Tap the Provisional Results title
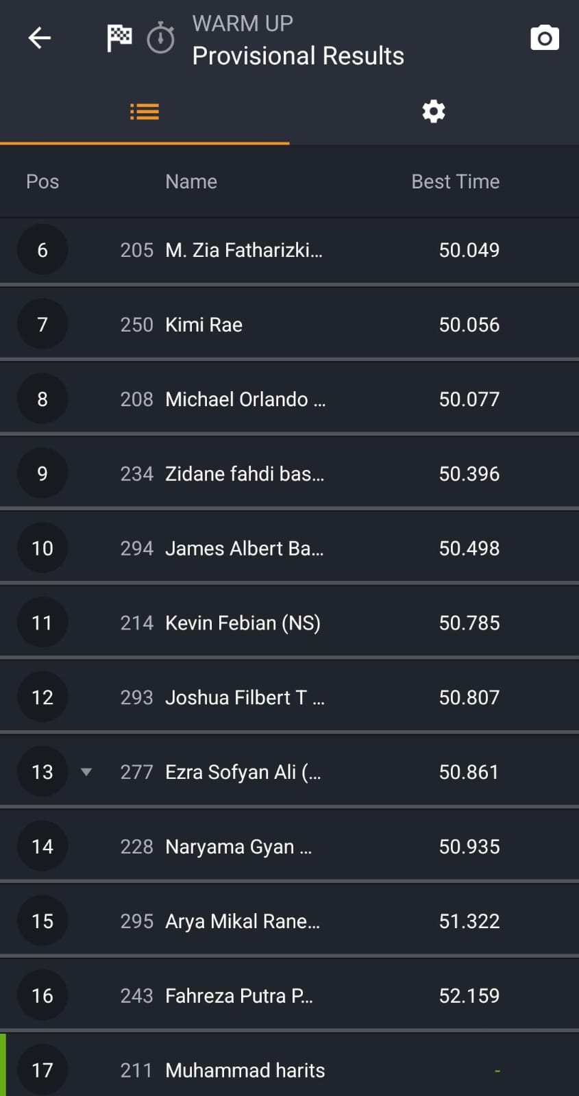The image size is (579, 1096). point(298,55)
